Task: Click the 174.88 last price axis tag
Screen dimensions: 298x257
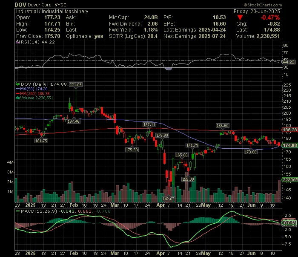Action: (x=289, y=145)
